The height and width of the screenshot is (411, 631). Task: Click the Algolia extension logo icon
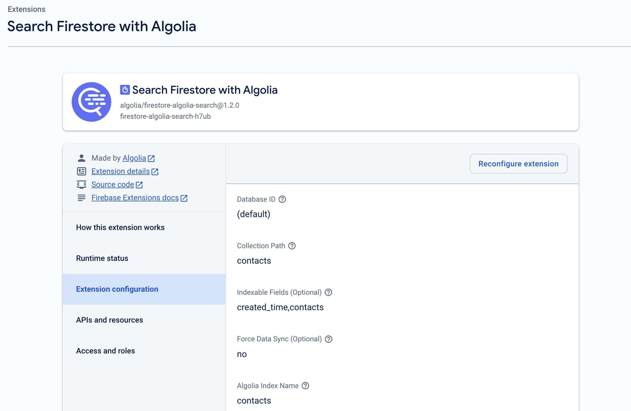(91, 102)
